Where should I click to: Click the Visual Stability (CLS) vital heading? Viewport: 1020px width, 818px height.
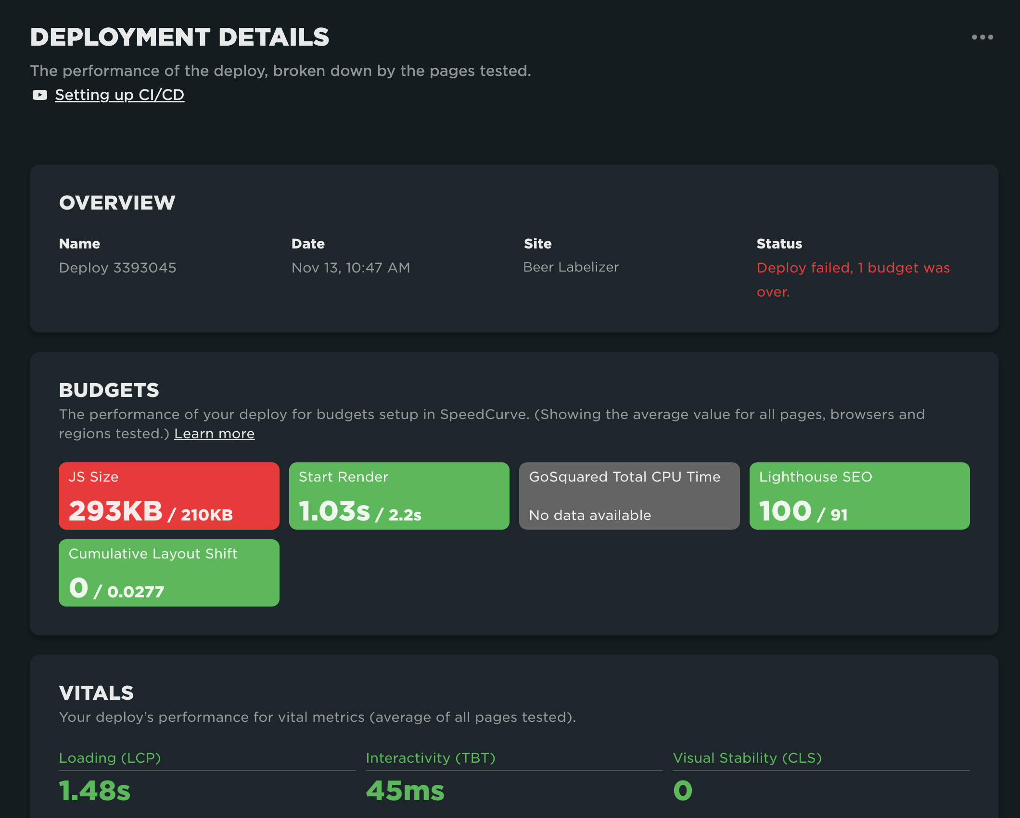coord(747,758)
